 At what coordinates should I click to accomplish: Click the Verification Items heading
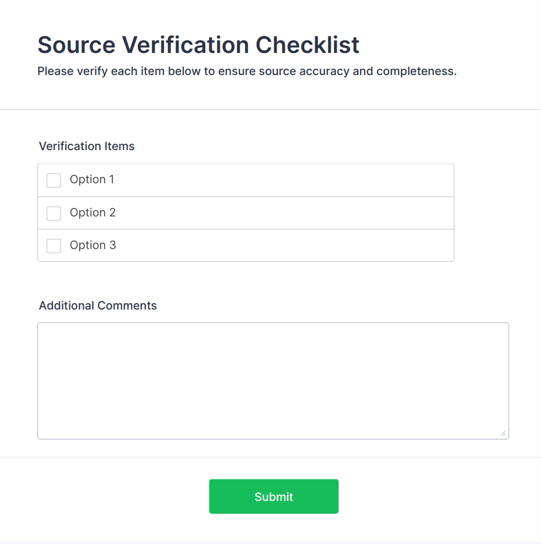[86, 146]
